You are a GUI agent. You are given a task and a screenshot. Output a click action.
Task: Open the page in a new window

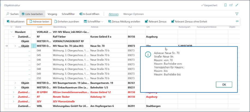231,5
